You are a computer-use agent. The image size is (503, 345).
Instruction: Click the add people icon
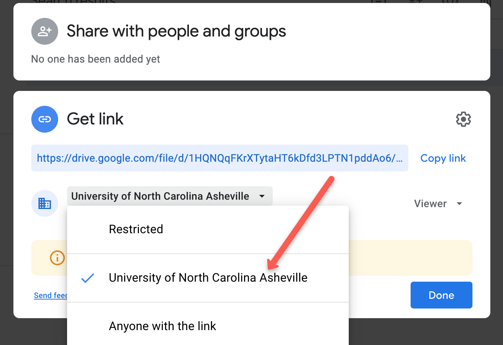coord(45,31)
